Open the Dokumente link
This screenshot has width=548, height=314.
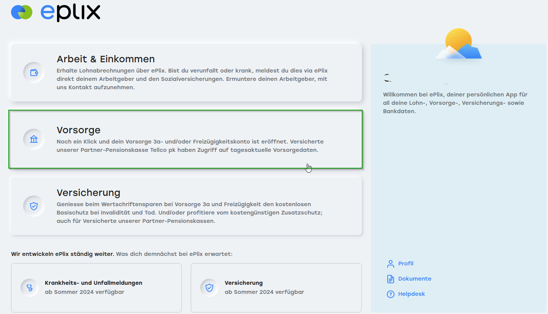click(x=415, y=278)
